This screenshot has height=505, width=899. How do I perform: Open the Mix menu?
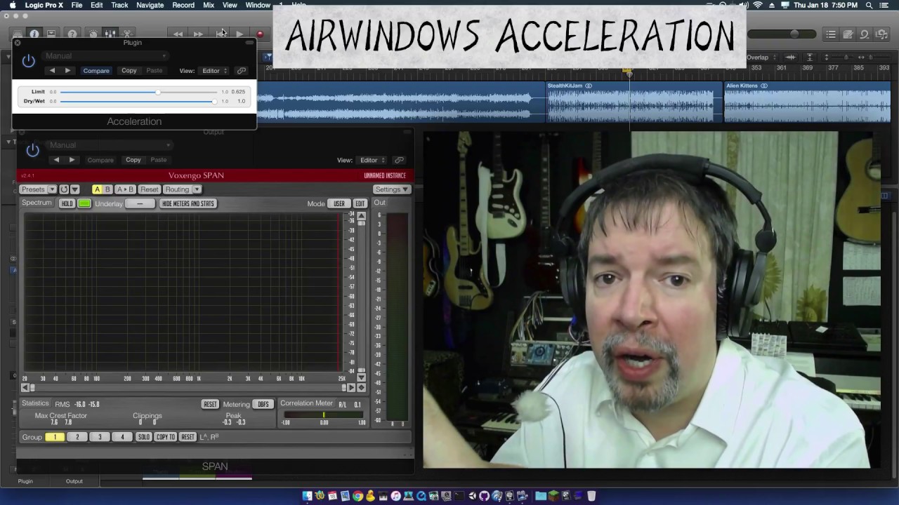point(209,5)
